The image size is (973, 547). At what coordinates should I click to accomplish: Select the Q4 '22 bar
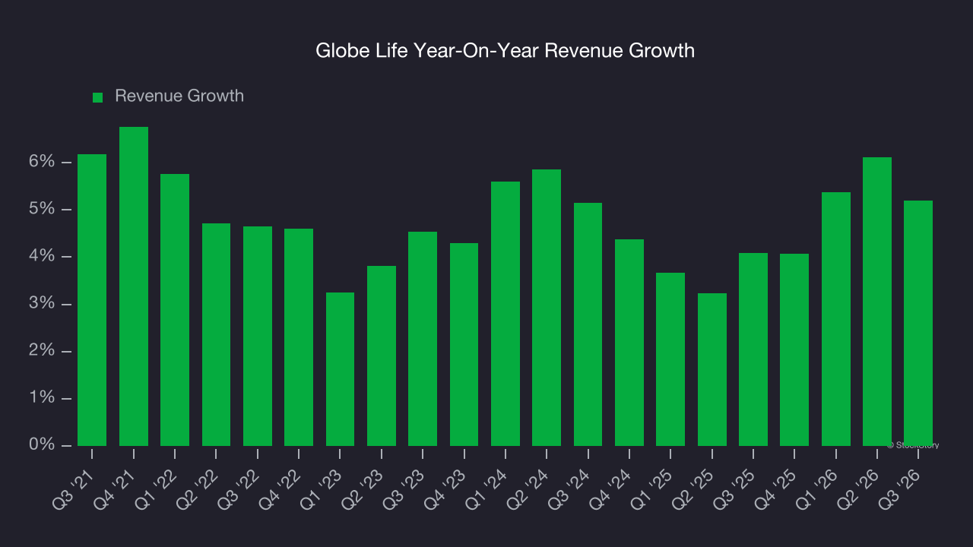point(299,337)
